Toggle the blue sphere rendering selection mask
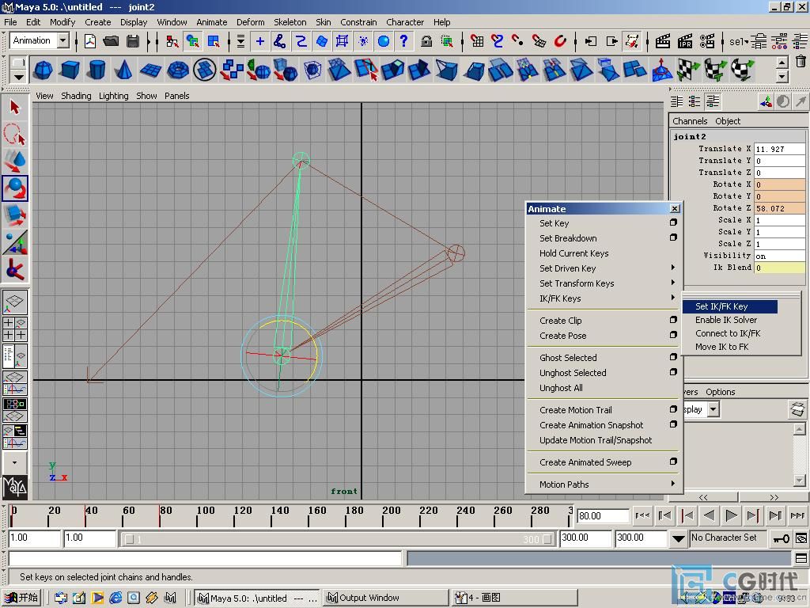 pyautogui.click(x=384, y=41)
